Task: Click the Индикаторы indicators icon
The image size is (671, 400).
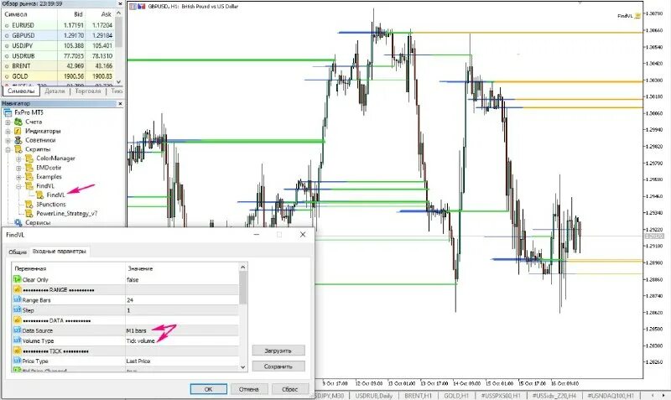Action: click(18, 131)
